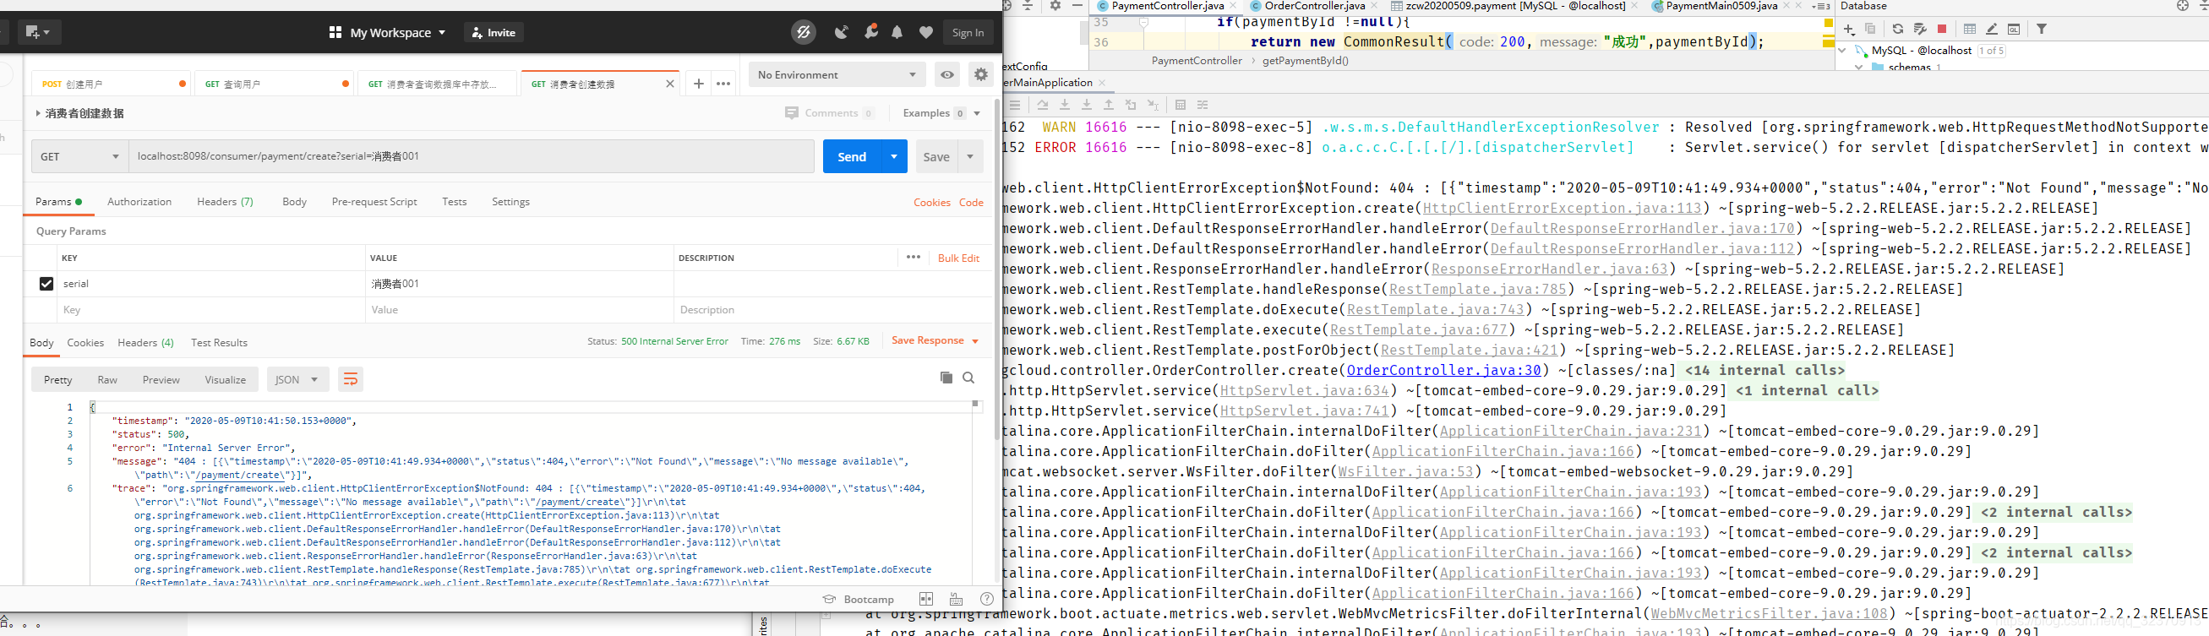Click the empty Value input field
2209x636 pixels.
click(x=520, y=309)
